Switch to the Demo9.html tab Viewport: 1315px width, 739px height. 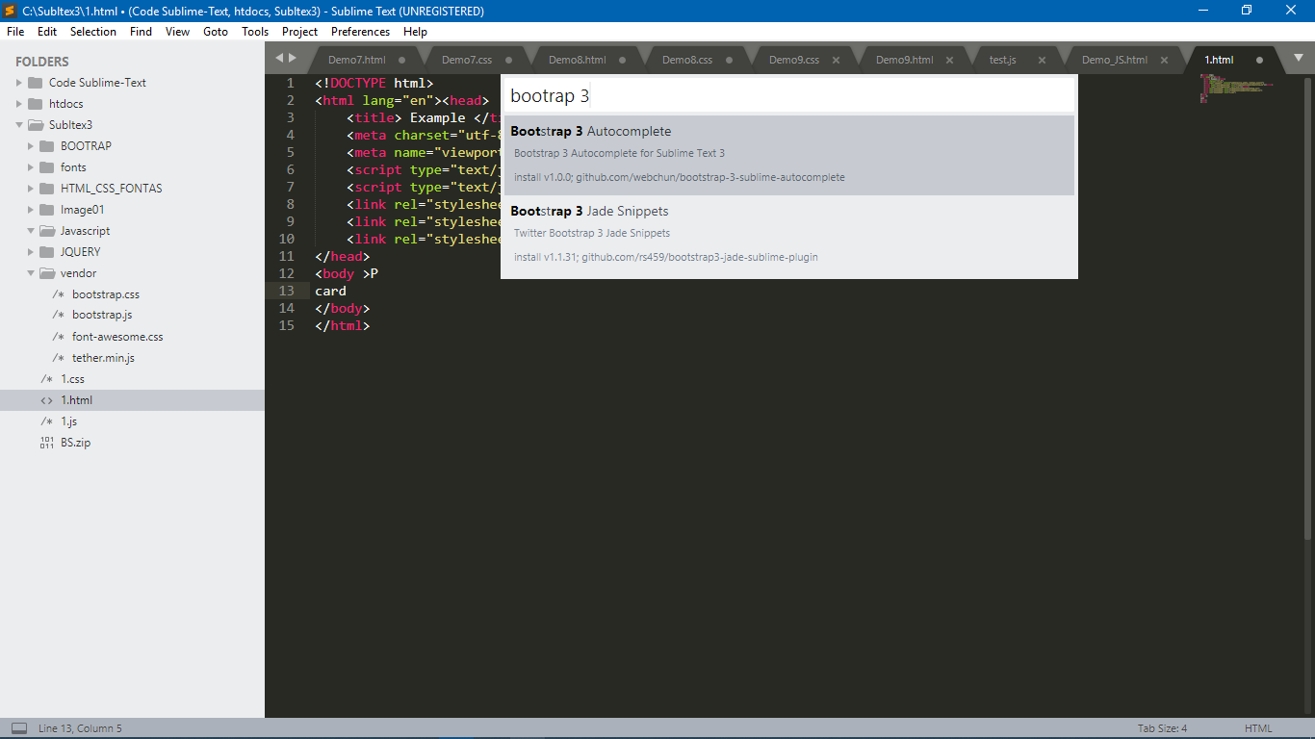pyautogui.click(x=905, y=60)
